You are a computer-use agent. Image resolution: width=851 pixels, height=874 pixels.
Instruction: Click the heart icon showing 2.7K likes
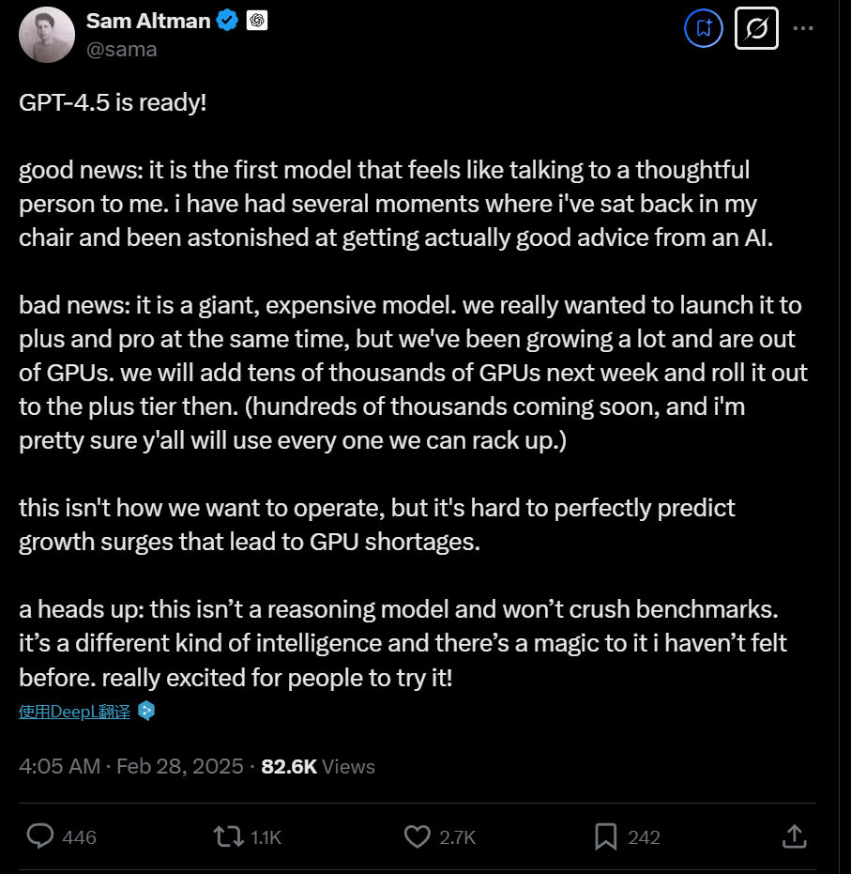point(417,836)
